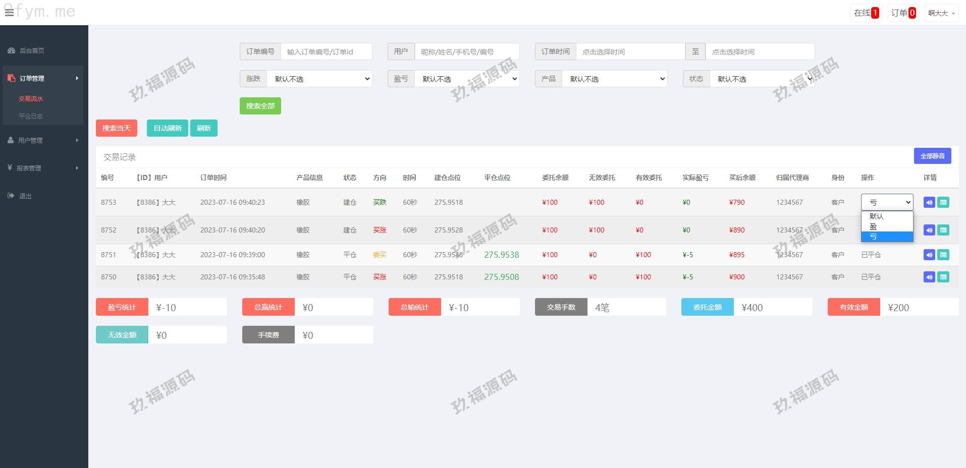Open the 产品 filter dropdown

tap(614, 79)
